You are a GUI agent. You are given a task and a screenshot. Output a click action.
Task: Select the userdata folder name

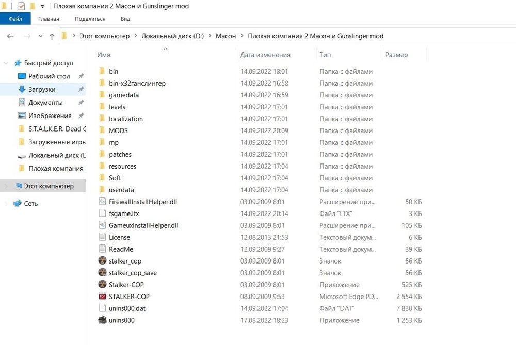coord(121,190)
